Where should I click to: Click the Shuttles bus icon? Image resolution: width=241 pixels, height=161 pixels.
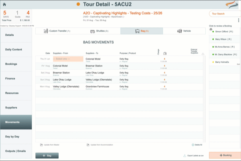point(92,31)
